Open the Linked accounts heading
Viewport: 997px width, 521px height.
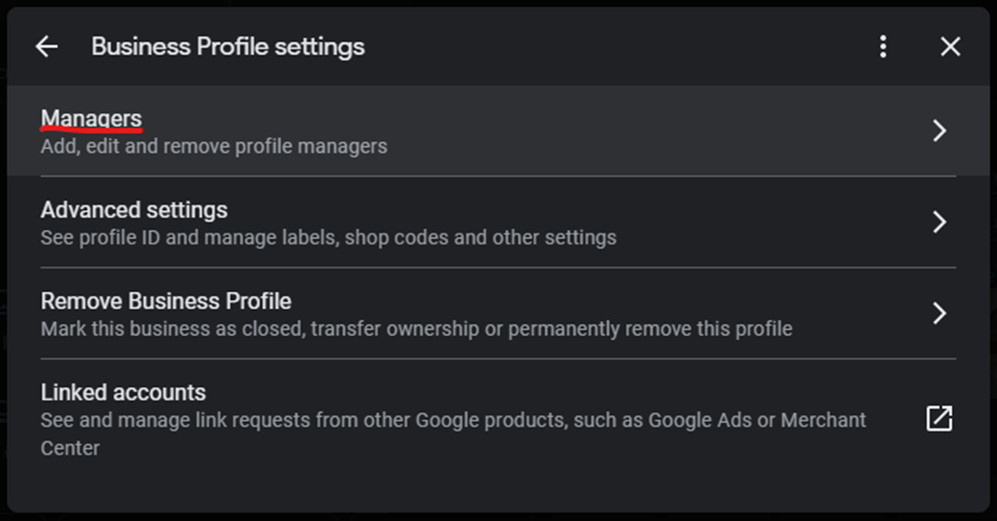pyautogui.click(x=123, y=393)
